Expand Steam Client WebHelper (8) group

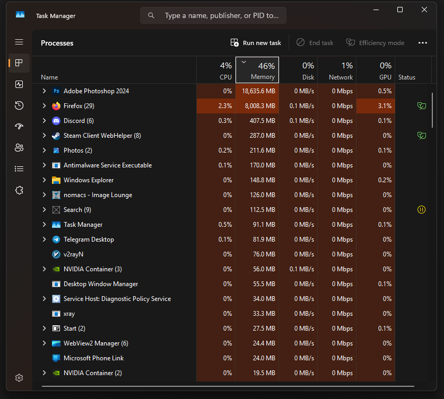44,136
